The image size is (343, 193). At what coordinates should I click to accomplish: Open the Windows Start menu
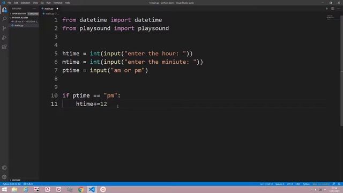(x=4, y=189)
